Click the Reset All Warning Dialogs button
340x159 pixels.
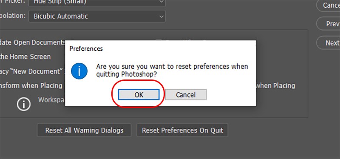coord(84,130)
